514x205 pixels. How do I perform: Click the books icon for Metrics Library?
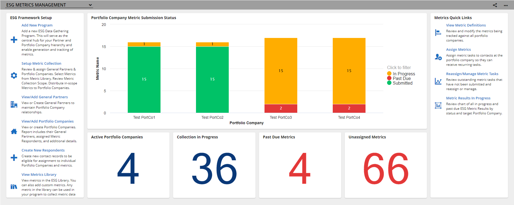(14, 187)
